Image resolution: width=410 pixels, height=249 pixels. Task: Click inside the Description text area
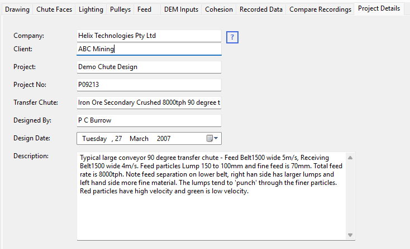(x=211, y=196)
